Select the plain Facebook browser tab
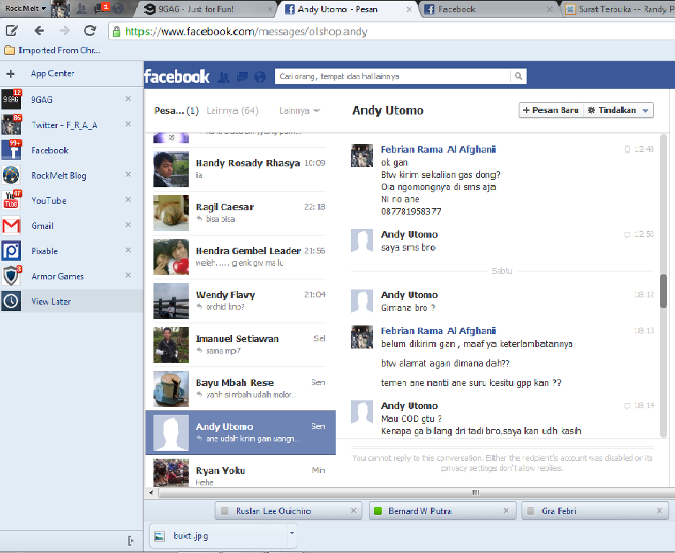Screen dimensions: 675x553 coord(488,9)
